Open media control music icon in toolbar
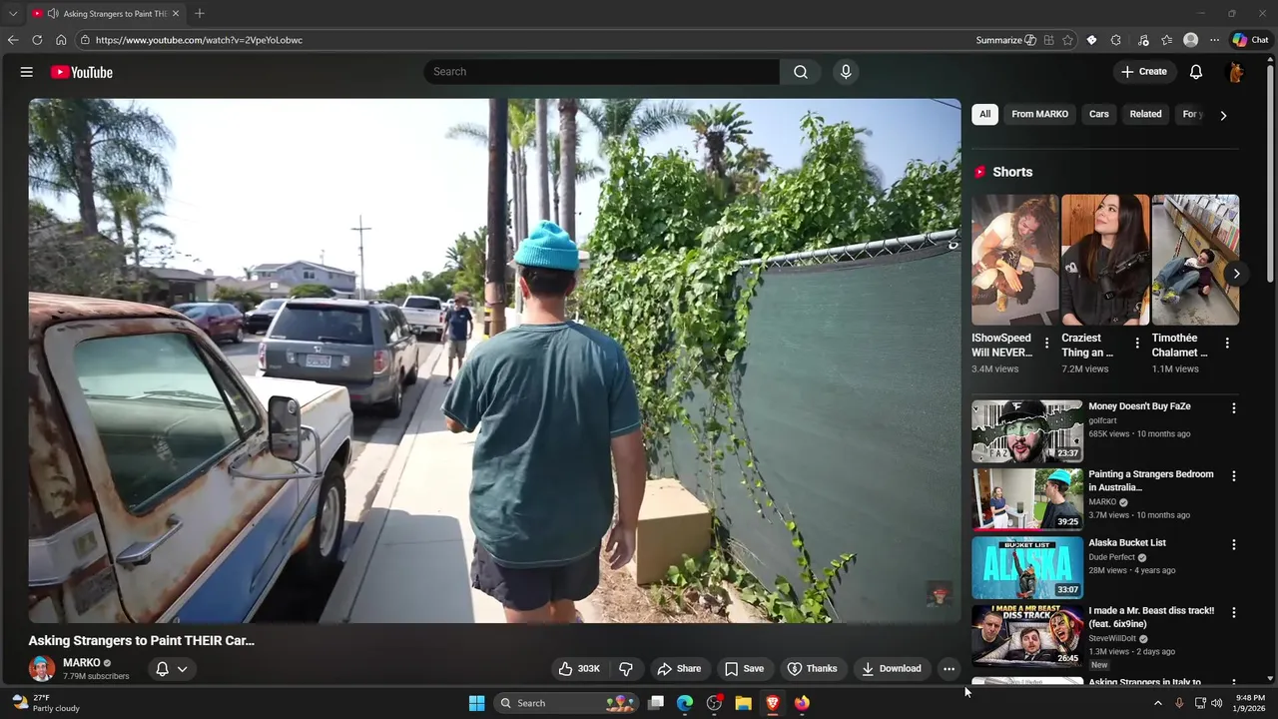Screen dimensions: 1278x719 [x=1143, y=40]
